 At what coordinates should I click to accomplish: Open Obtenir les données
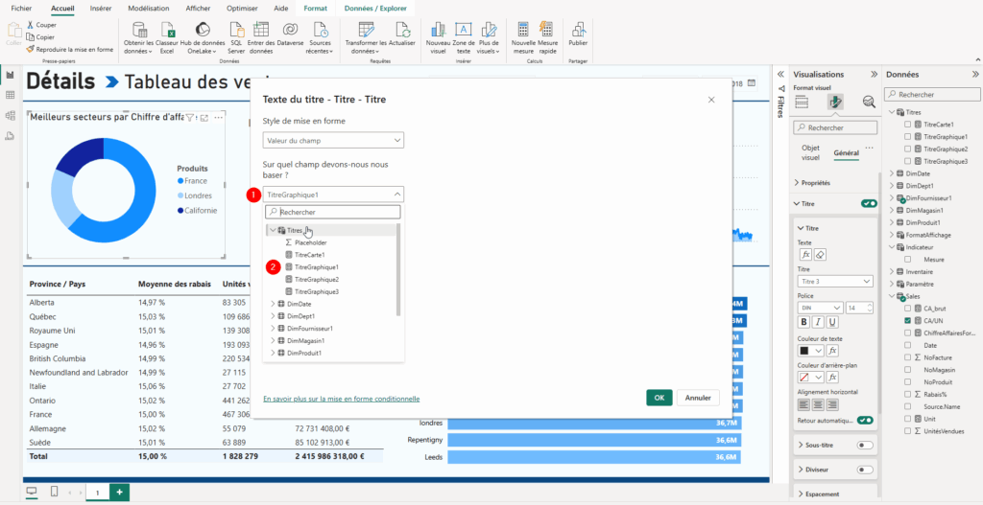point(139,37)
